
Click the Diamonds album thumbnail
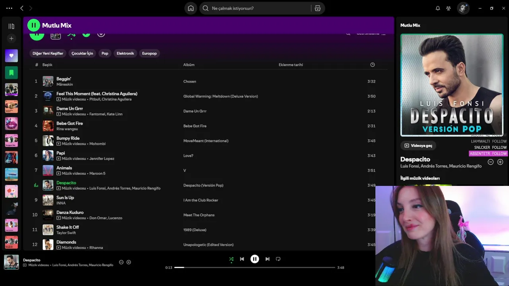click(x=48, y=245)
